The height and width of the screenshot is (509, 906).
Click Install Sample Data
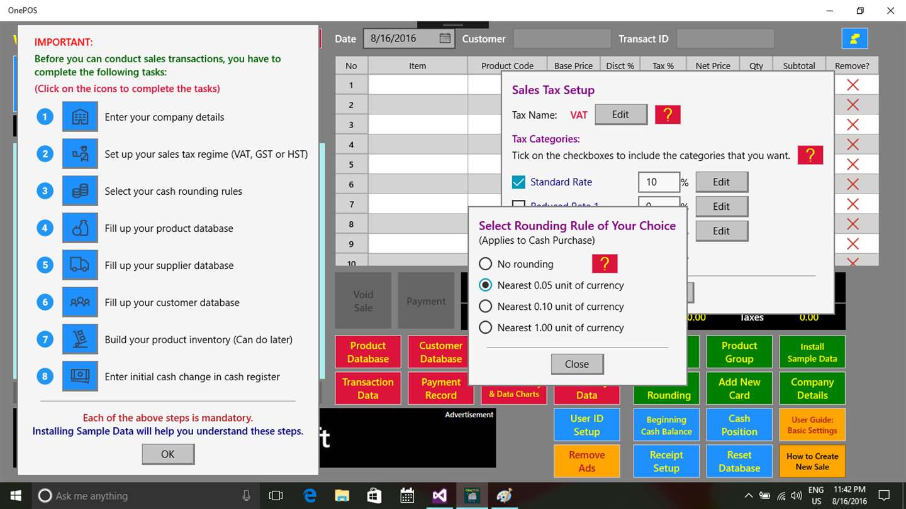tap(812, 352)
